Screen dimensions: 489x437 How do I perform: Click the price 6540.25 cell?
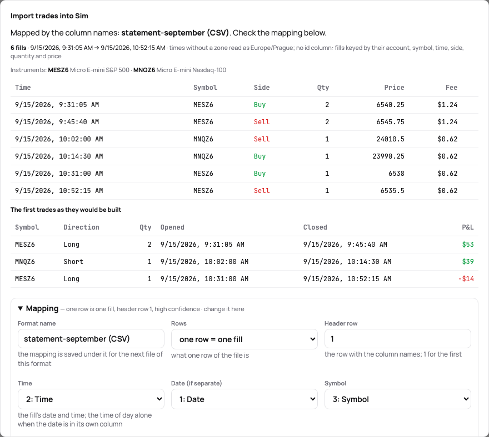pyautogui.click(x=390, y=105)
